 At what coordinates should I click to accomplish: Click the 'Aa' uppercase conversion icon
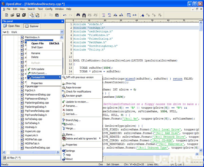115,15
